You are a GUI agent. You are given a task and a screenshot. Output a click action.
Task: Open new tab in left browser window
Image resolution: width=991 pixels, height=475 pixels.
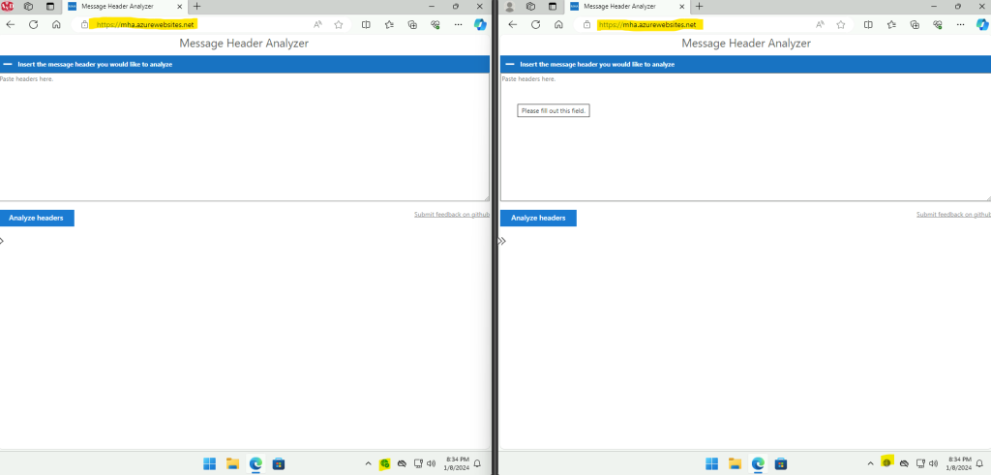click(x=196, y=7)
